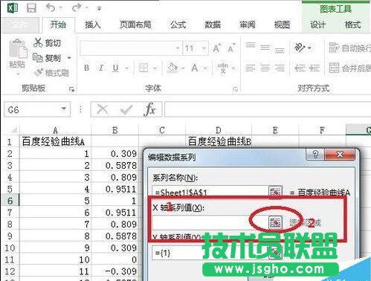The image size is (371, 281).
Task: Open the font name dropdown arrow
Action: [x=178, y=48]
